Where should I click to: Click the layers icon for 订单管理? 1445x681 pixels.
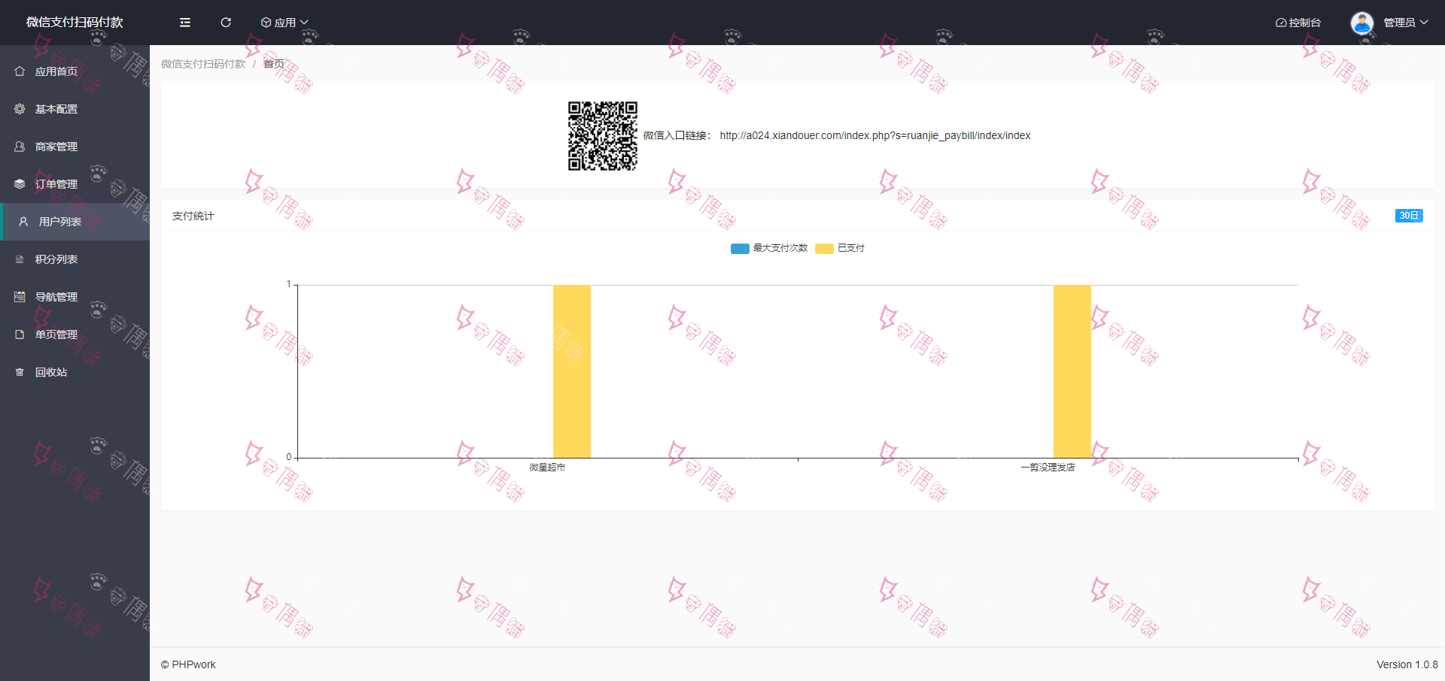coord(20,184)
